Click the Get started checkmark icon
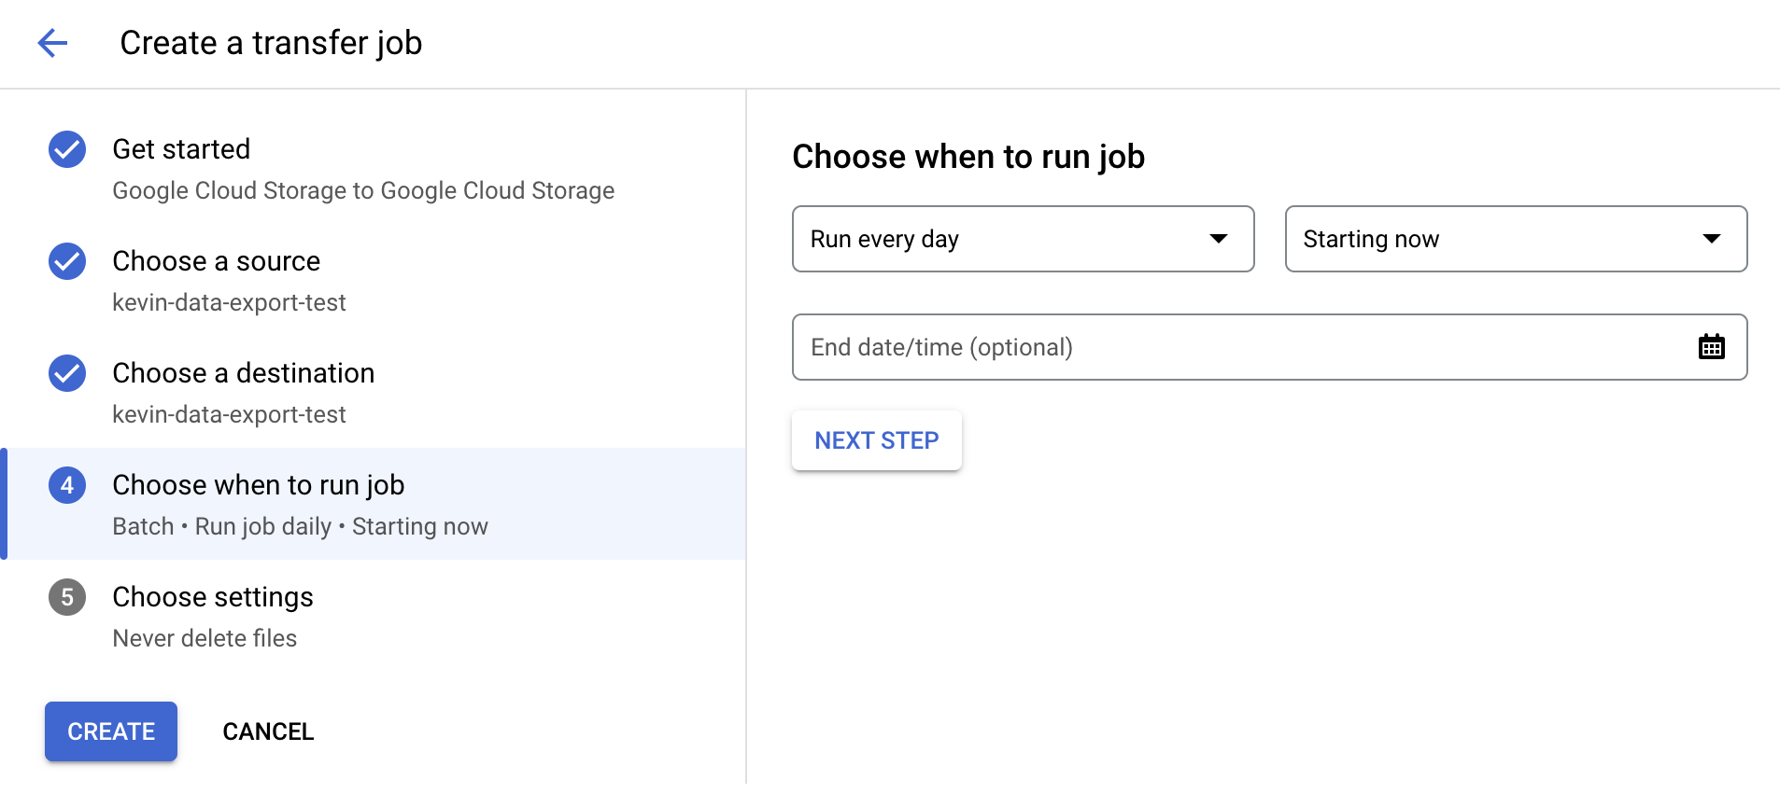Viewport: 1780px width, 793px height. [x=67, y=149]
